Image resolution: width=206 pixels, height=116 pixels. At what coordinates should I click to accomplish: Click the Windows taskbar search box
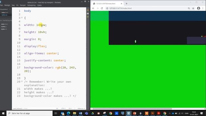(x=29, y=113)
